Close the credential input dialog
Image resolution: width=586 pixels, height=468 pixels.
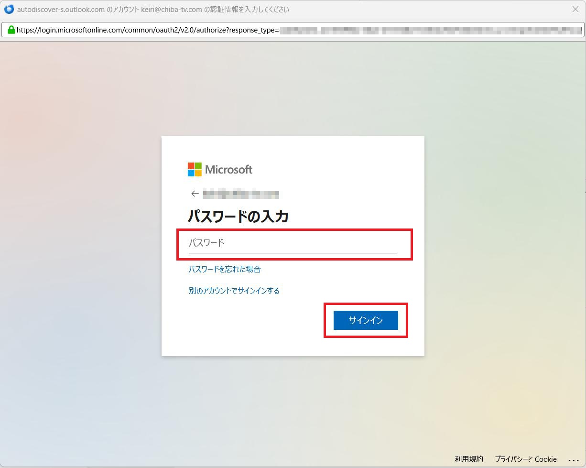575,9
